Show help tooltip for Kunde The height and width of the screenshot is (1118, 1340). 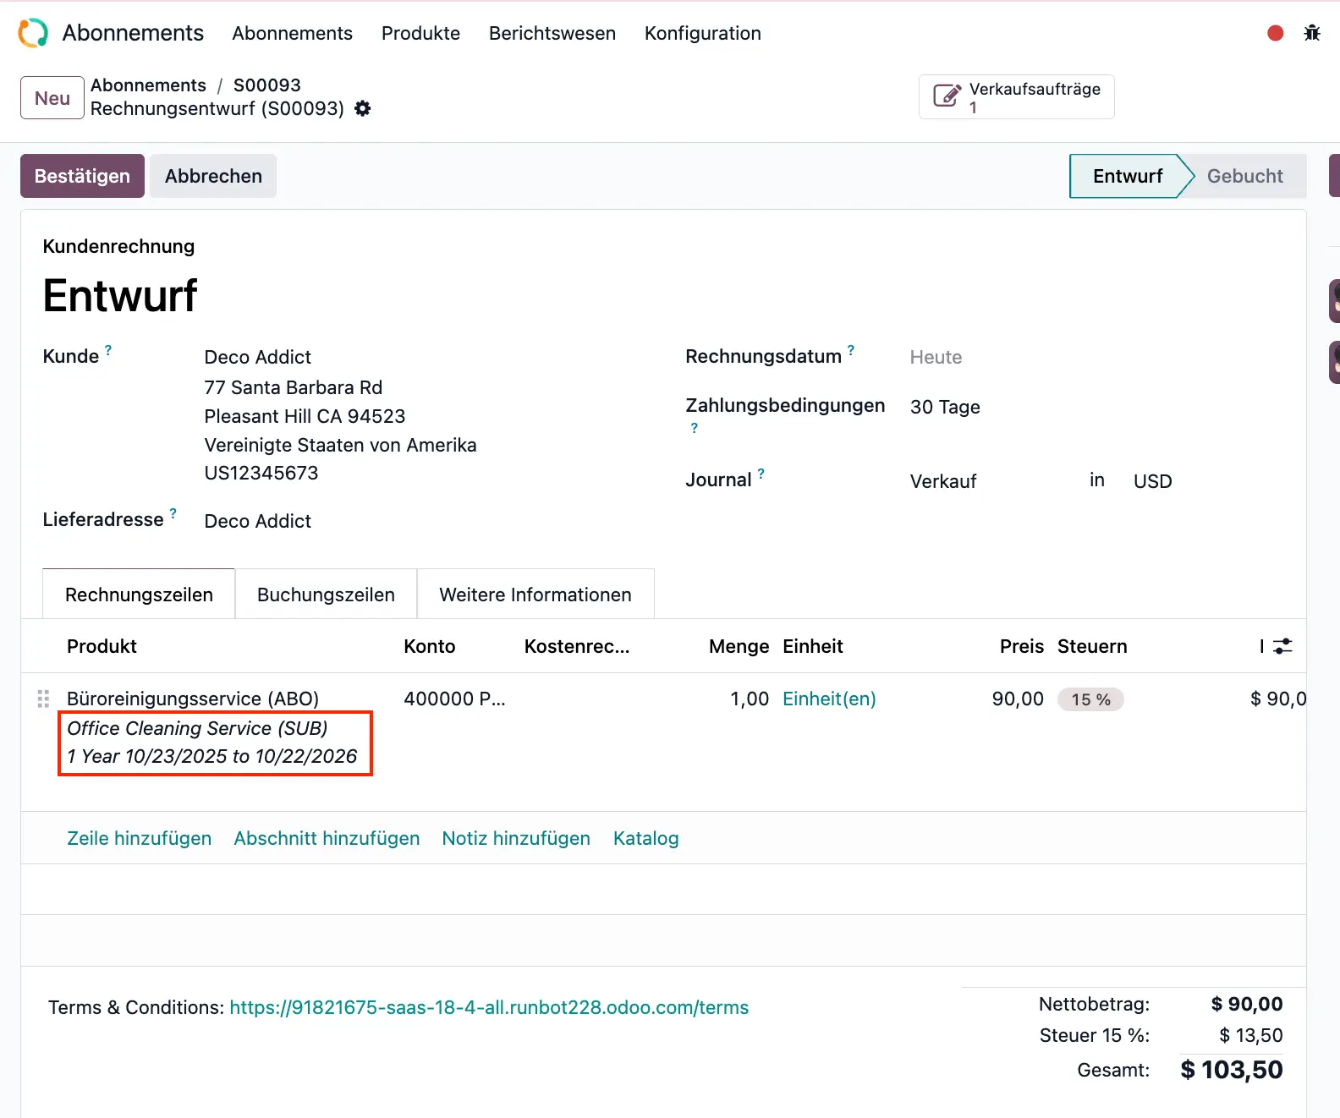pos(108,350)
